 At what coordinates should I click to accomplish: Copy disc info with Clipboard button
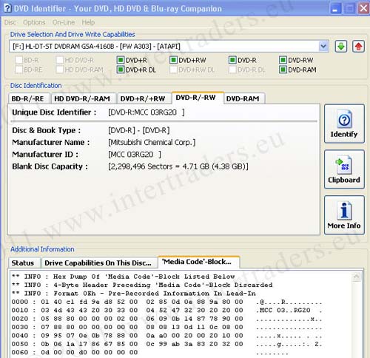click(x=344, y=169)
